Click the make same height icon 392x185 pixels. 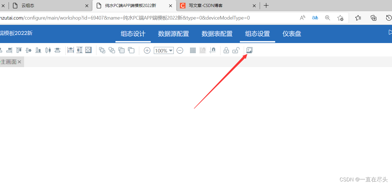80,50
